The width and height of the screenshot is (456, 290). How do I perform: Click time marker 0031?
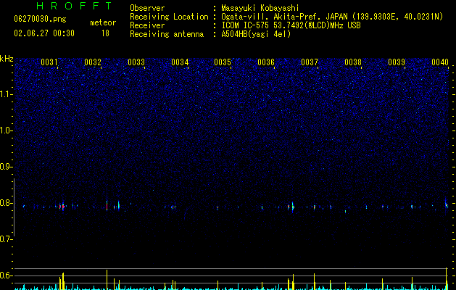tap(49, 62)
